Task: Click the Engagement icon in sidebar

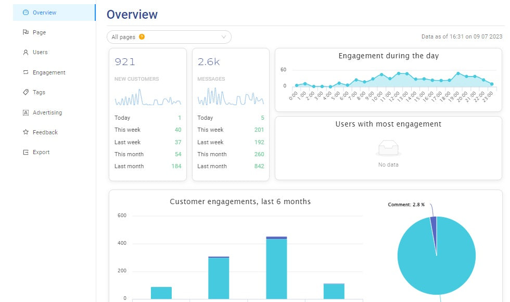Action: pyautogui.click(x=26, y=72)
